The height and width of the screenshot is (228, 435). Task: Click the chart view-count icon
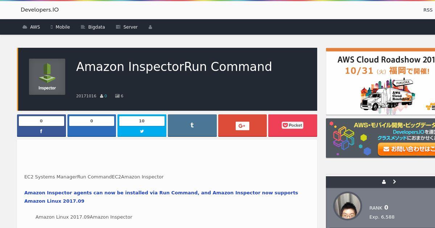[117, 96]
